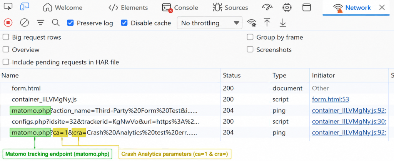Open the Welcome tab
The image size is (394, 161).
point(63,8)
